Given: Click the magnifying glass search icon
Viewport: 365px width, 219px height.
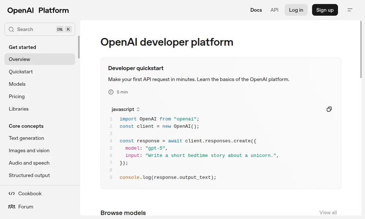Looking at the screenshot, I should pos(11,29).
